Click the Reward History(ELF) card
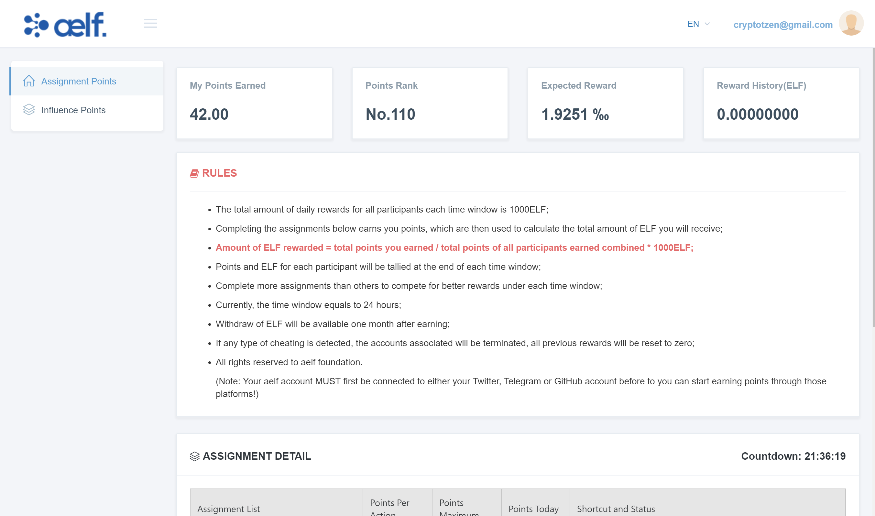Image resolution: width=875 pixels, height=516 pixels. point(781,103)
